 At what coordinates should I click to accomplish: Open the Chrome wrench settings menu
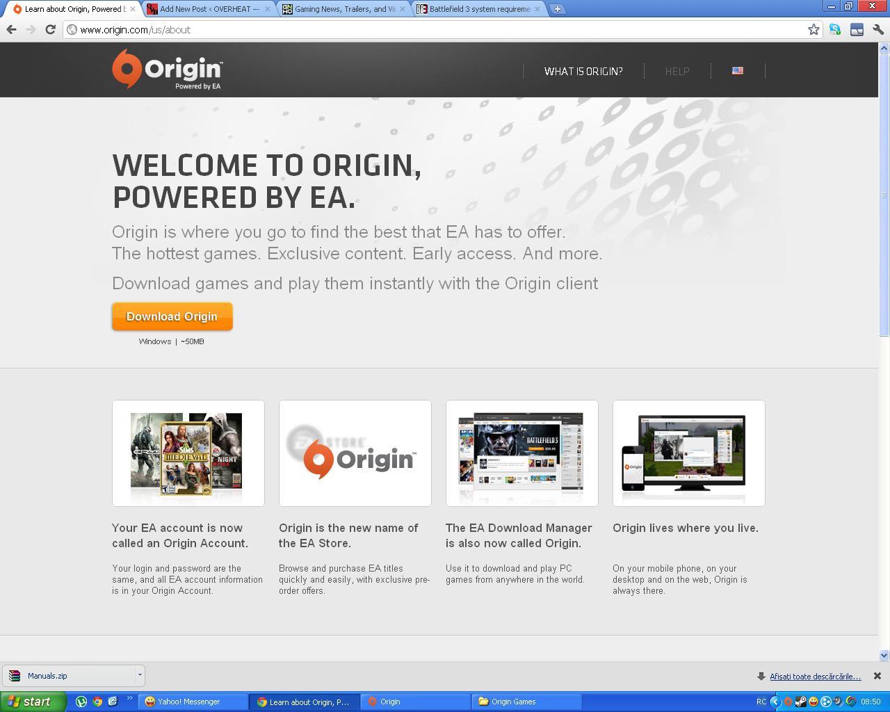click(x=877, y=29)
